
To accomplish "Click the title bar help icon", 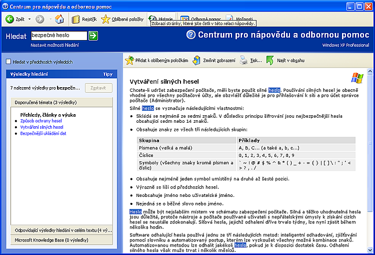I will click(x=5, y=7).
